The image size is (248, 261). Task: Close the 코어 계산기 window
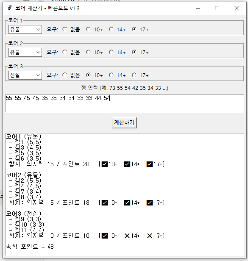pos(236,8)
